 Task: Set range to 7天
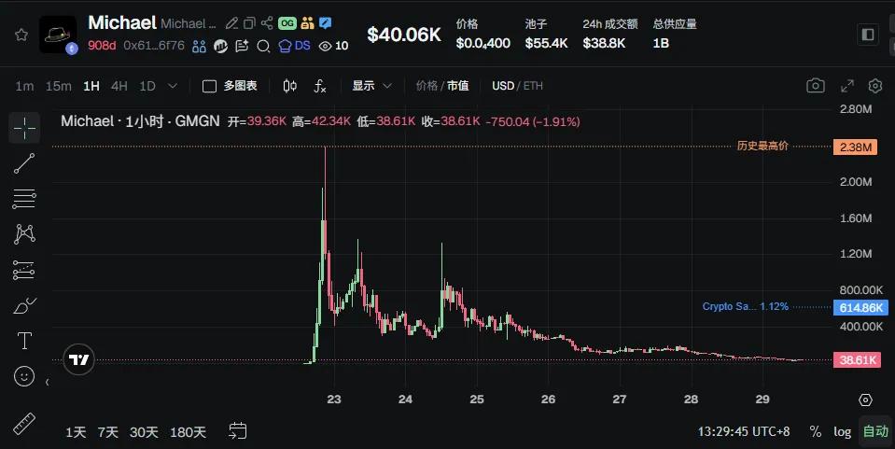click(x=108, y=432)
